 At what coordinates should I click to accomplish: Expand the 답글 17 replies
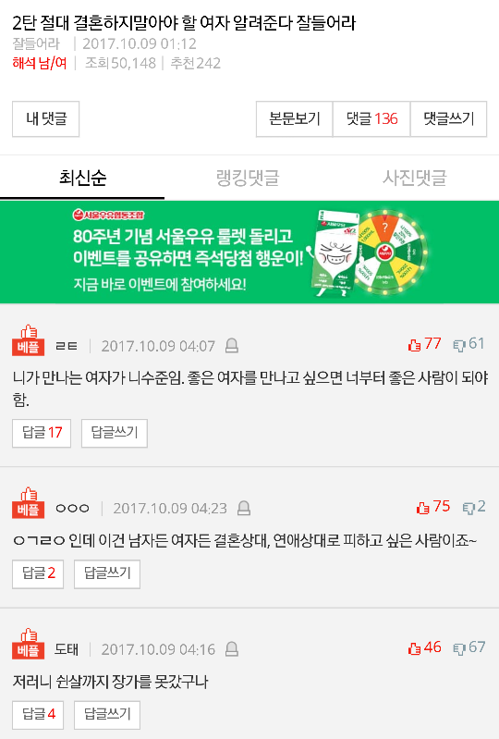[42, 433]
